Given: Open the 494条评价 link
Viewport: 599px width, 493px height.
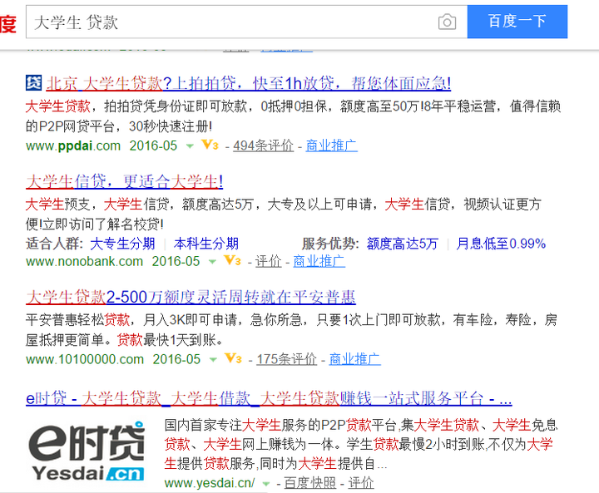Looking at the screenshot, I should click(x=263, y=145).
